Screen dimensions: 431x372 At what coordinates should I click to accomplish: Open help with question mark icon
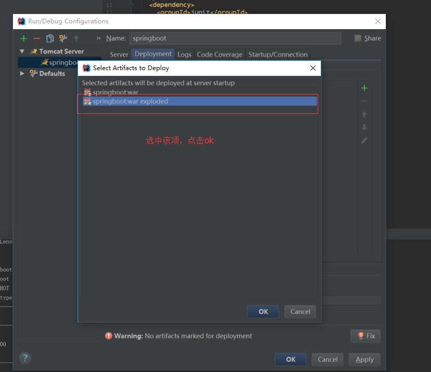click(25, 358)
